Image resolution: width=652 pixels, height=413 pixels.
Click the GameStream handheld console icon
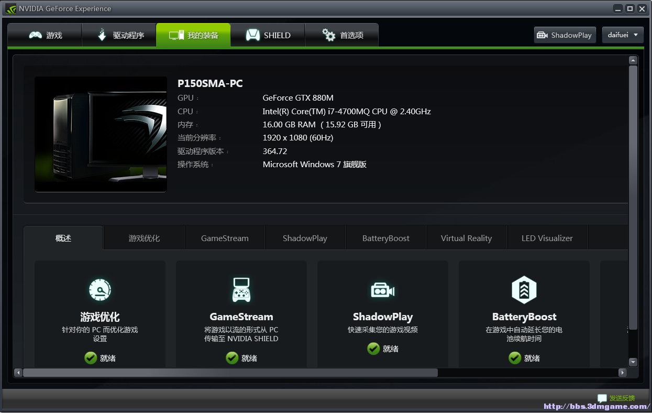241,289
